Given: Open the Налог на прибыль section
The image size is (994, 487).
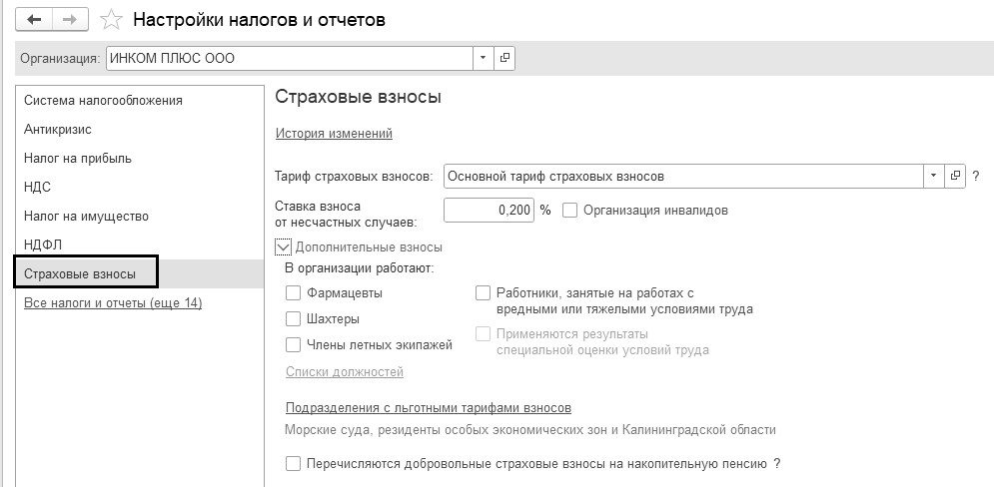Looking at the screenshot, I should click(78, 158).
